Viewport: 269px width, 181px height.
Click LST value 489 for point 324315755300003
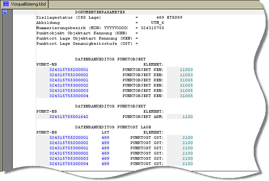coord(105,159)
